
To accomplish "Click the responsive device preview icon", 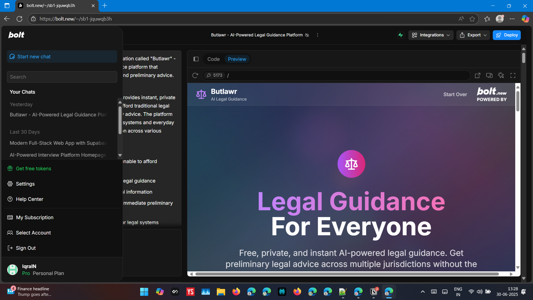I will [x=489, y=75].
